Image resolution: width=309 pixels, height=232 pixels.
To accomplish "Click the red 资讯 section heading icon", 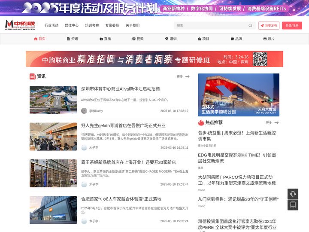I will coord(32,76).
